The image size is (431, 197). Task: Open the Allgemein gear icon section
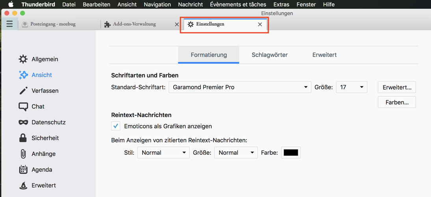[x=23, y=59]
